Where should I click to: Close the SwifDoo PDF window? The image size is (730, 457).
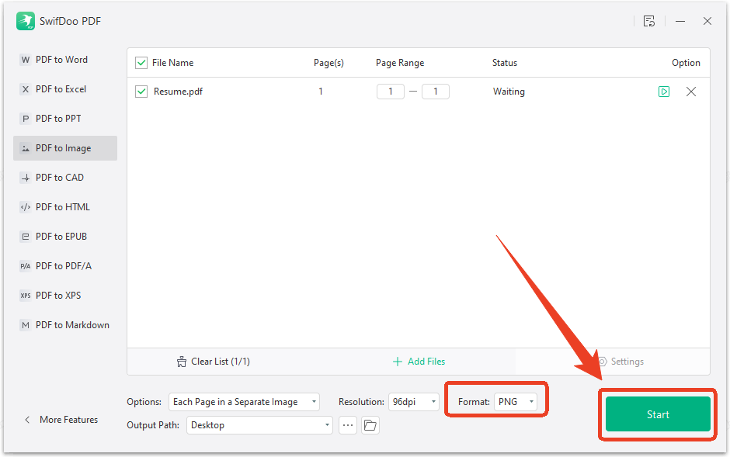click(707, 21)
